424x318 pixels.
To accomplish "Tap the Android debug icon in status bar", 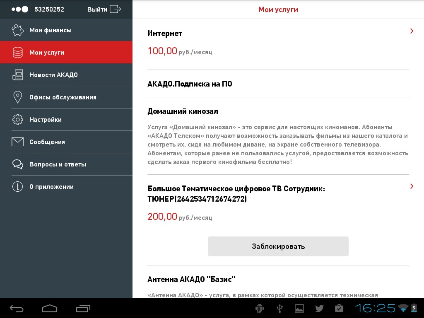I will (260, 308).
